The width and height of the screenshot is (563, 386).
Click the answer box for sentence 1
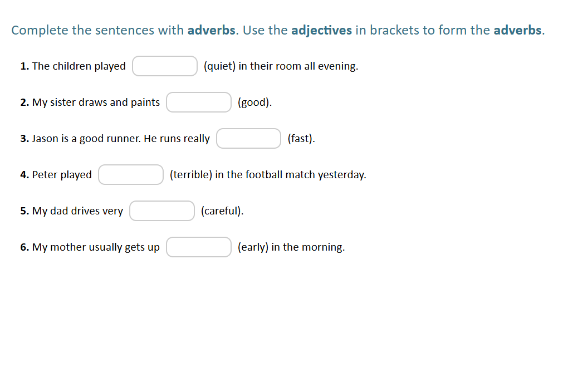pyautogui.click(x=164, y=66)
